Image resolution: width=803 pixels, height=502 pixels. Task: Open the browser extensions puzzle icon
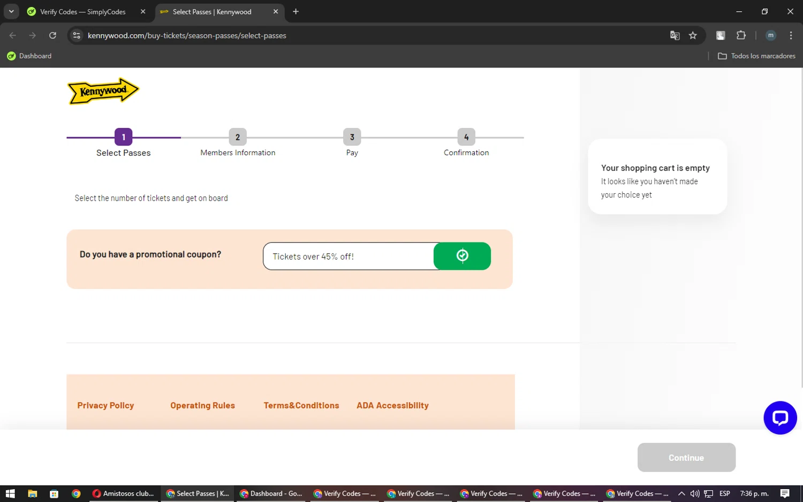click(x=741, y=35)
